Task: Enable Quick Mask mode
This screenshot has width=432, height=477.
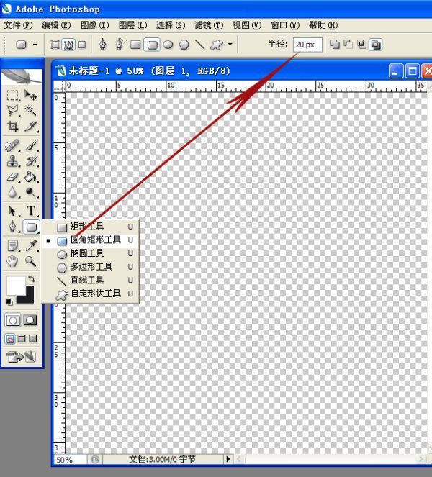Action: (x=30, y=320)
